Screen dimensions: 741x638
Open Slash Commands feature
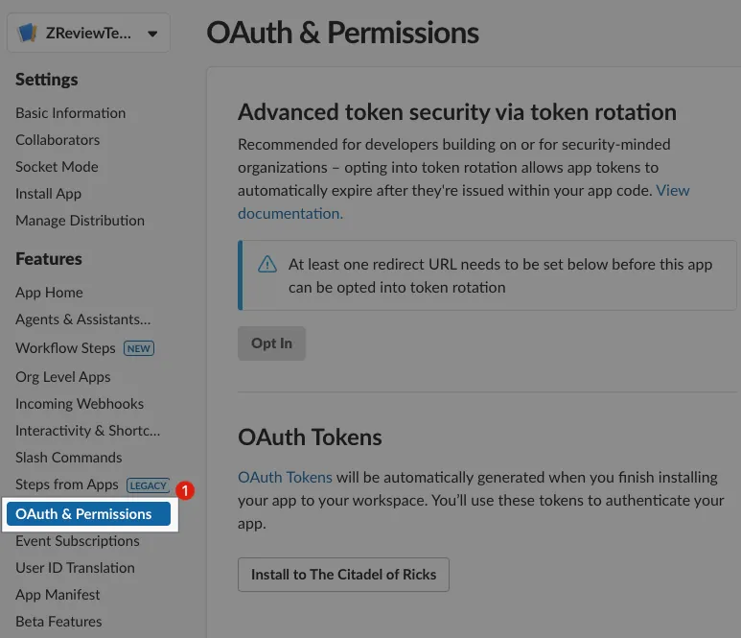pyautogui.click(x=68, y=458)
